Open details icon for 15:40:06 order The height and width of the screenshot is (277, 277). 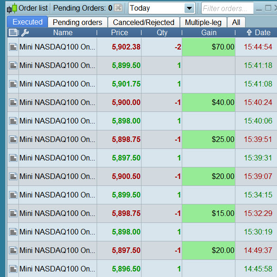pos(13,121)
